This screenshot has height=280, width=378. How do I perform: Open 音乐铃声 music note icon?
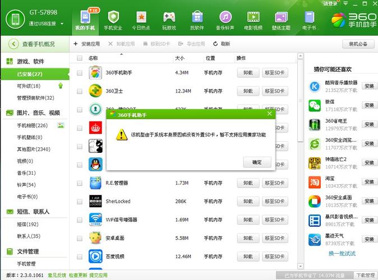[x=225, y=17]
